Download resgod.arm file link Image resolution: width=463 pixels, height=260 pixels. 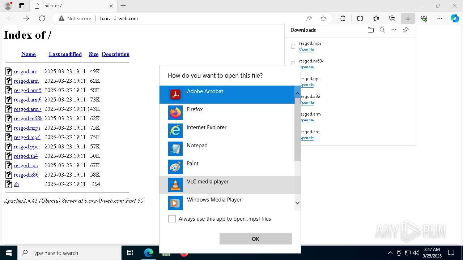(26, 81)
